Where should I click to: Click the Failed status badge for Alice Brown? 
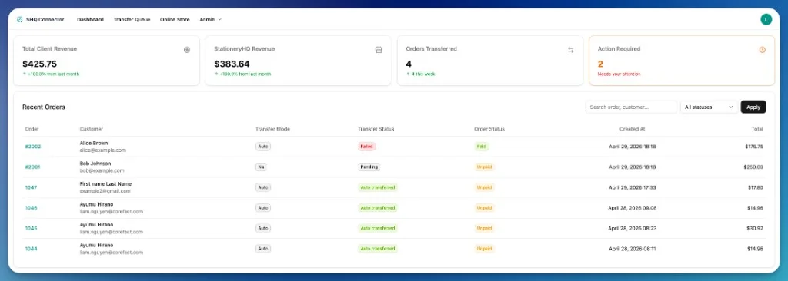[x=367, y=147]
